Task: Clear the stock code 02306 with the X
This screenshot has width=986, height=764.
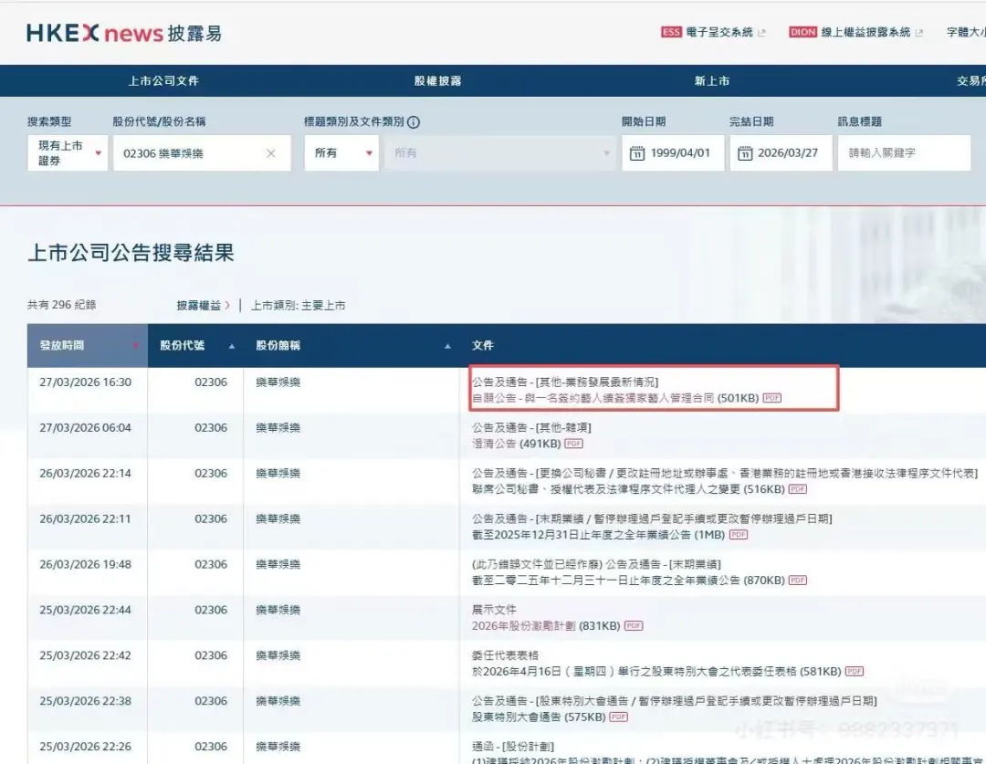Action: tap(270, 152)
